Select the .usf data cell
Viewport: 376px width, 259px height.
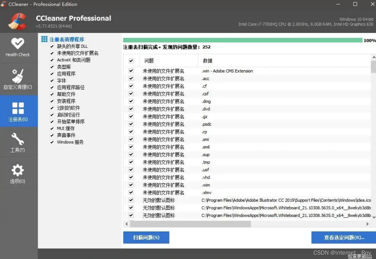(205, 170)
